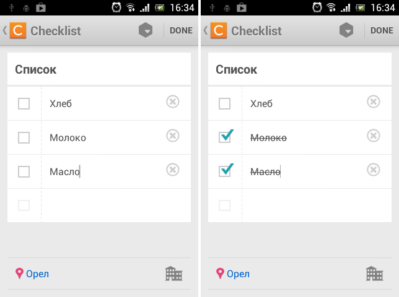Uncheck Масло checkbox in right checklist
This screenshot has height=297, width=399.
tap(226, 170)
